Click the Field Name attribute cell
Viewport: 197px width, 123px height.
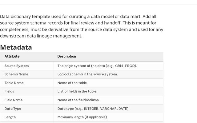[14, 100]
